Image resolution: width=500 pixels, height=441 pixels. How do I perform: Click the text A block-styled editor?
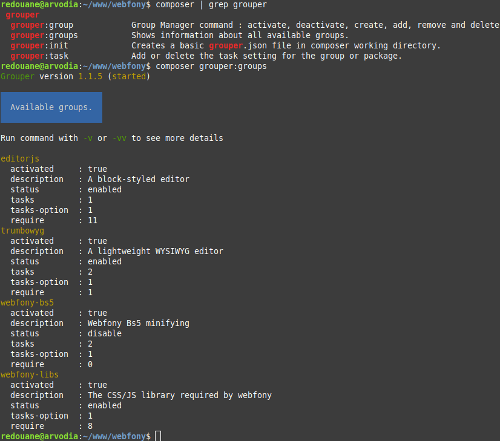[x=139, y=179]
